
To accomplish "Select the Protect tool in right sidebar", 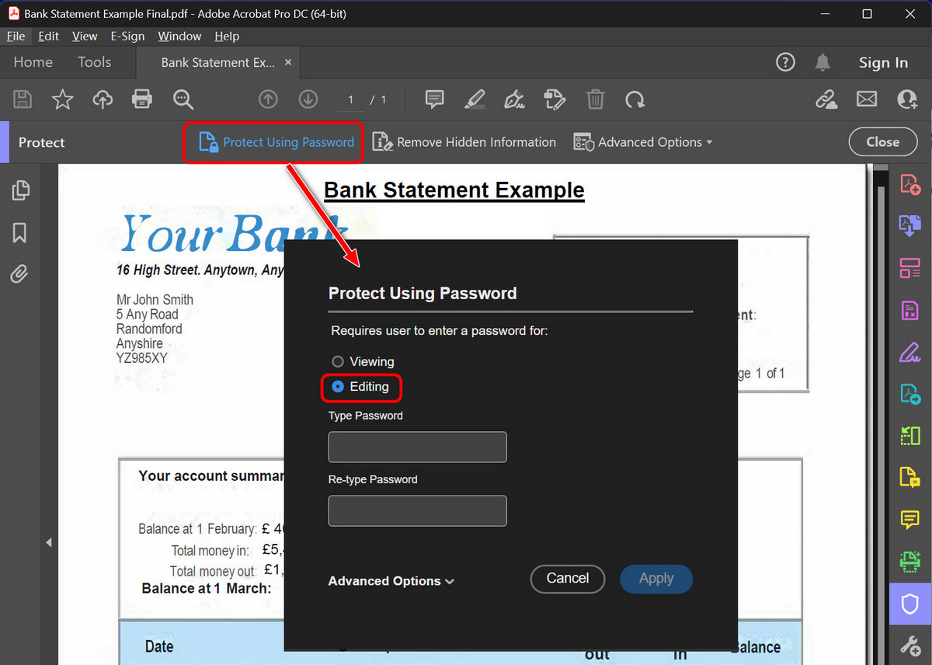I will 909,604.
